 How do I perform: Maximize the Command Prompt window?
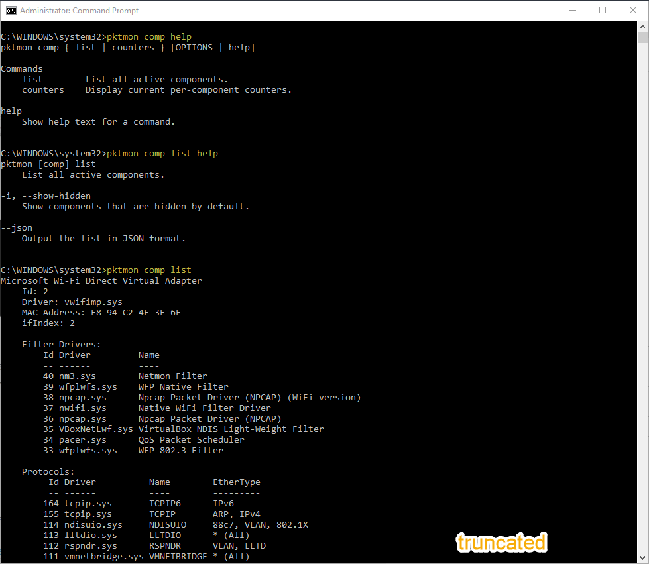pos(603,10)
